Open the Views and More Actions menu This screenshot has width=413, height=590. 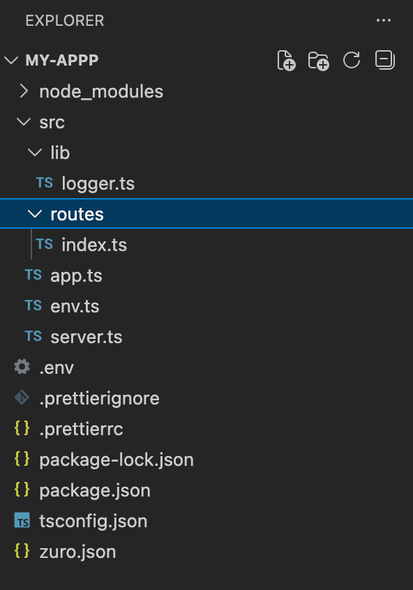coord(384,20)
